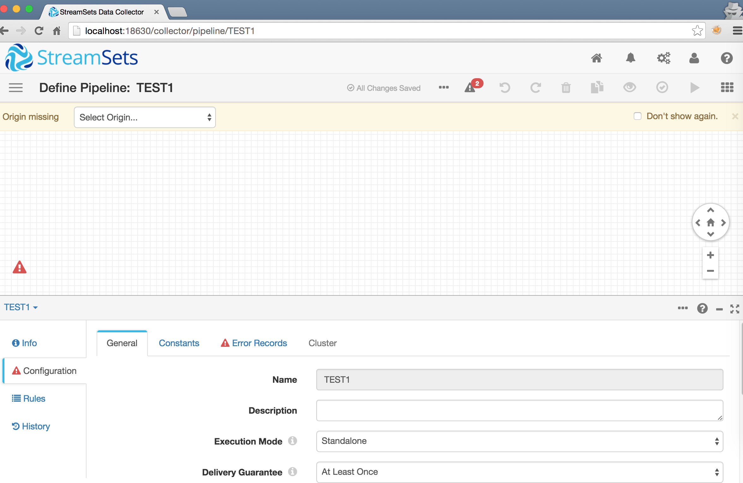
Task: Click the Preview eye icon
Action: point(630,87)
